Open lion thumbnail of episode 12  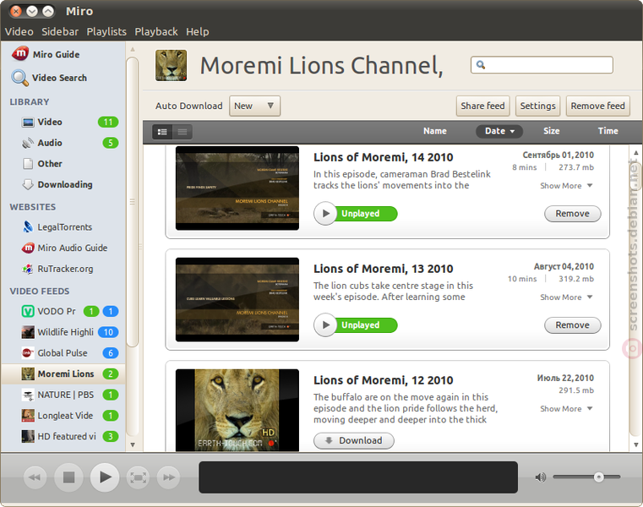pyautogui.click(x=237, y=410)
